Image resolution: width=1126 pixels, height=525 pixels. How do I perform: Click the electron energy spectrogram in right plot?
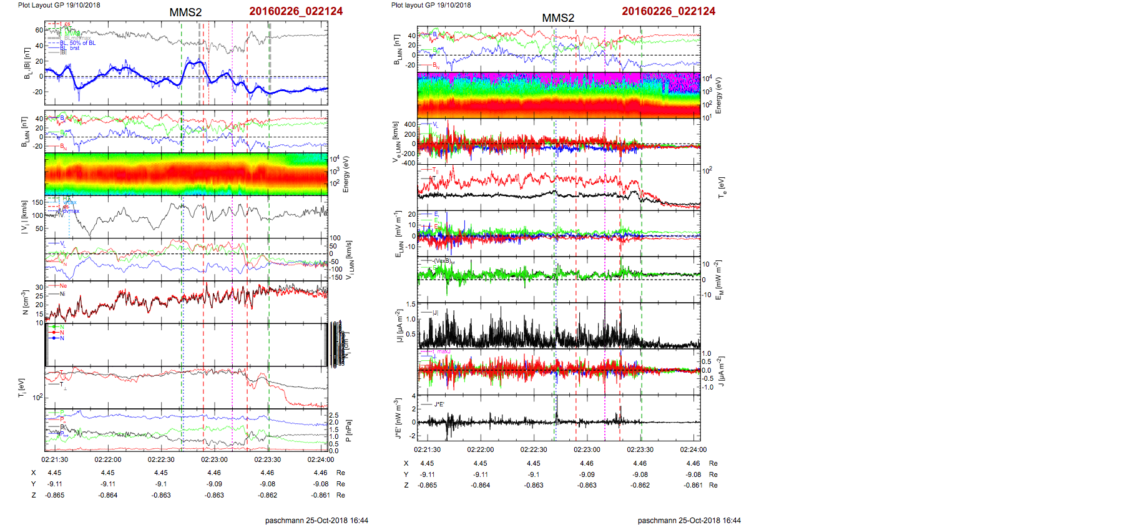(x=559, y=95)
